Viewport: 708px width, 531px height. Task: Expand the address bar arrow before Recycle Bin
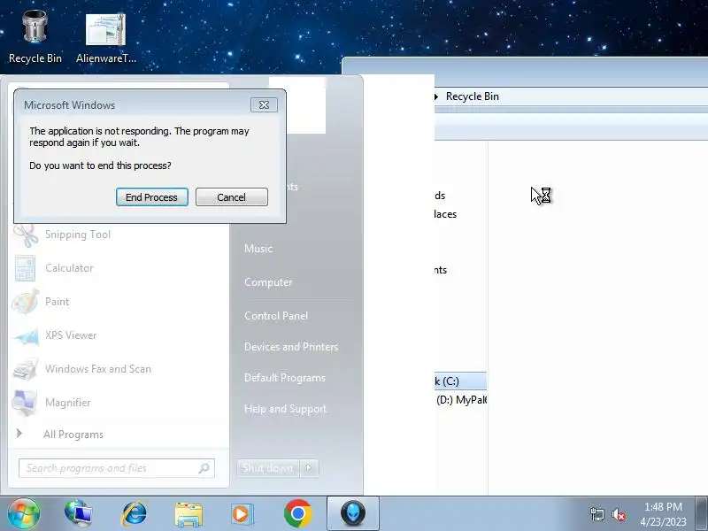(436, 96)
